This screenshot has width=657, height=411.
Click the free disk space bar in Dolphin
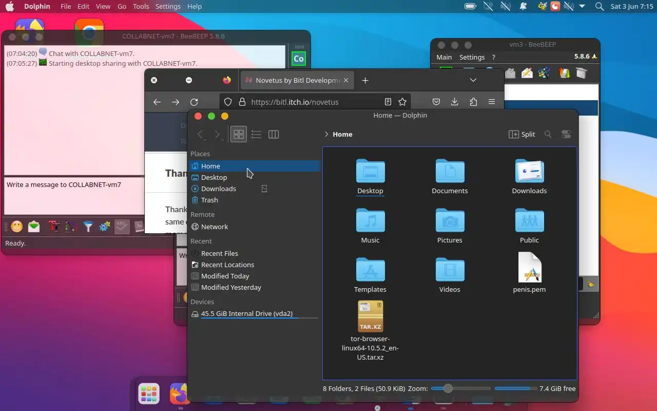[x=515, y=388]
